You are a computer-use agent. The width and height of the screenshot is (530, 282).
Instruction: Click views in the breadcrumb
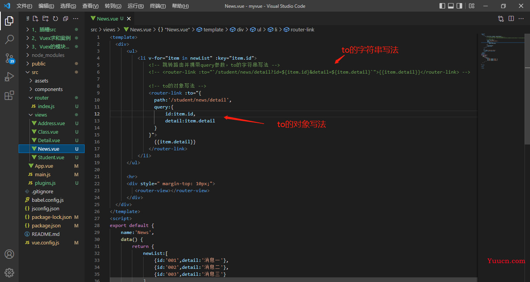109,29
